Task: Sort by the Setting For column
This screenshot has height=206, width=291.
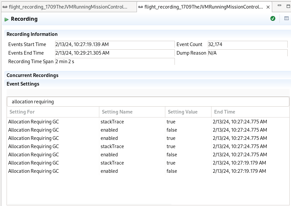Action: point(53,112)
